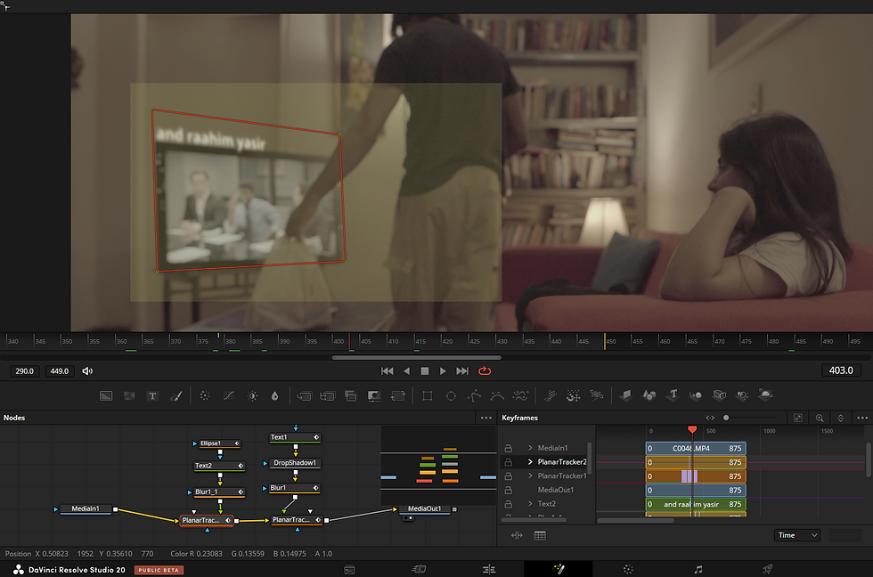Switch to the Fairlight page
This screenshot has height=577, width=873.
coord(698,569)
